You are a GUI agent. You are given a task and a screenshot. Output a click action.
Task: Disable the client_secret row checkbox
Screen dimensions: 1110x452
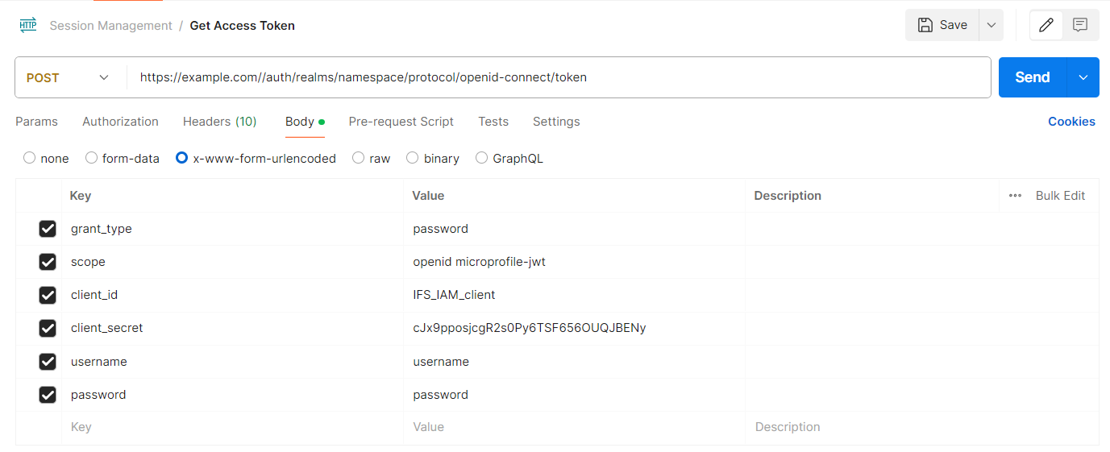[48, 328]
